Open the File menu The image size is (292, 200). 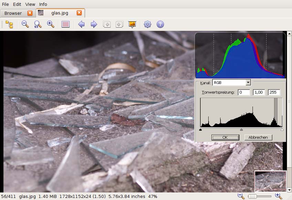coord(6,4)
